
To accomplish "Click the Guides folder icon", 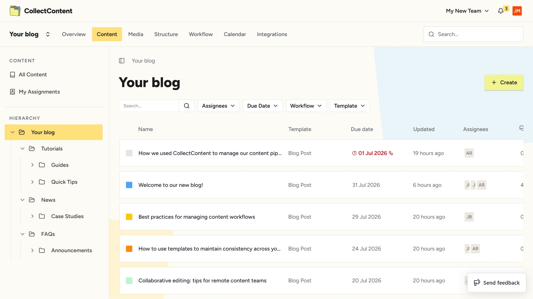I will click(42, 165).
